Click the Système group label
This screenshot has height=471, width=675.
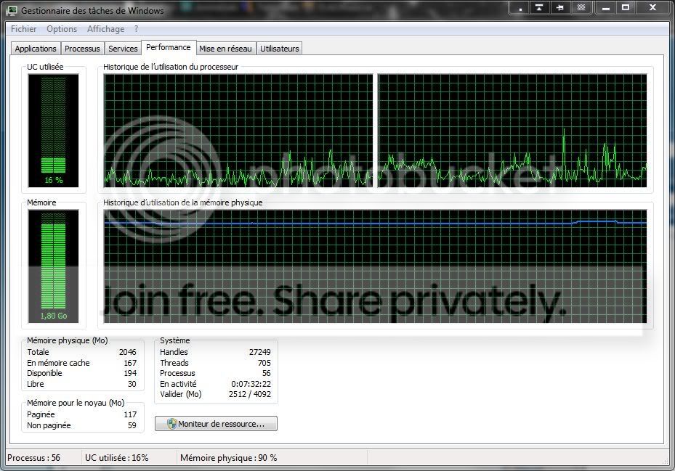[x=175, y=340]
